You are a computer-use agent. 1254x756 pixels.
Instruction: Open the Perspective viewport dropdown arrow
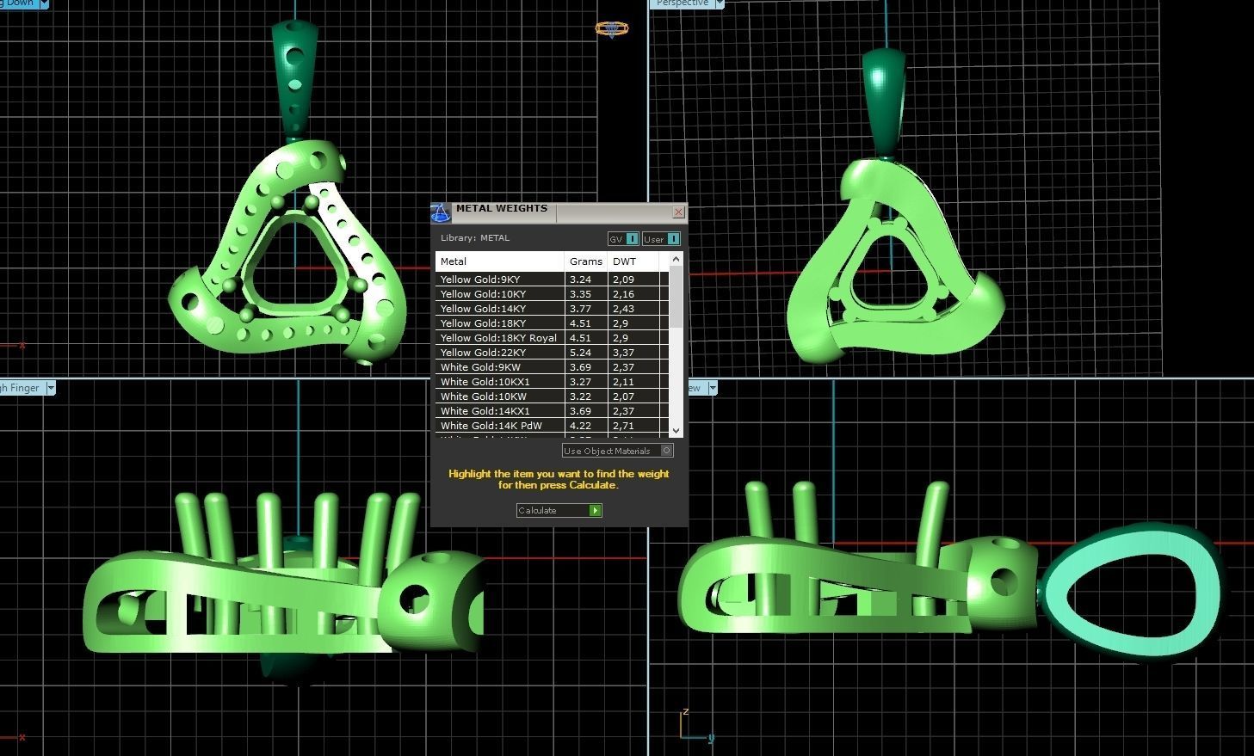(x=720, y=3)
